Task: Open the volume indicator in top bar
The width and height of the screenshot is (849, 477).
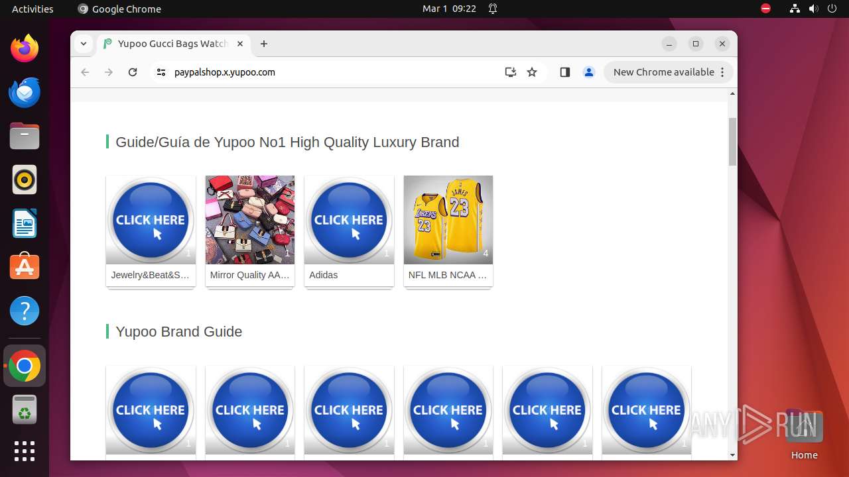Action: (813, 9)
